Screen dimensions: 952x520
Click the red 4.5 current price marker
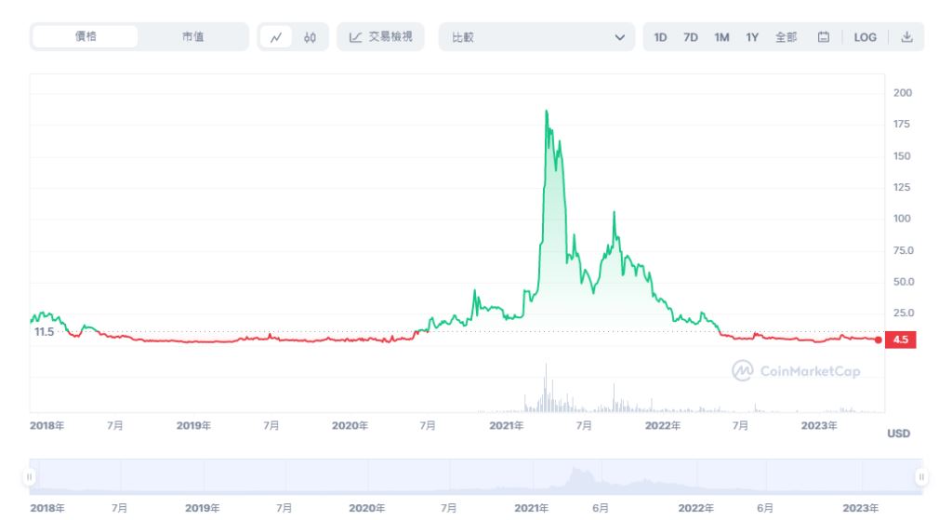click(x=900, y=340)
